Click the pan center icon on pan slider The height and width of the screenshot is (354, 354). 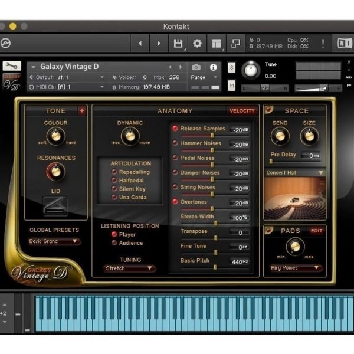point(265,88)
